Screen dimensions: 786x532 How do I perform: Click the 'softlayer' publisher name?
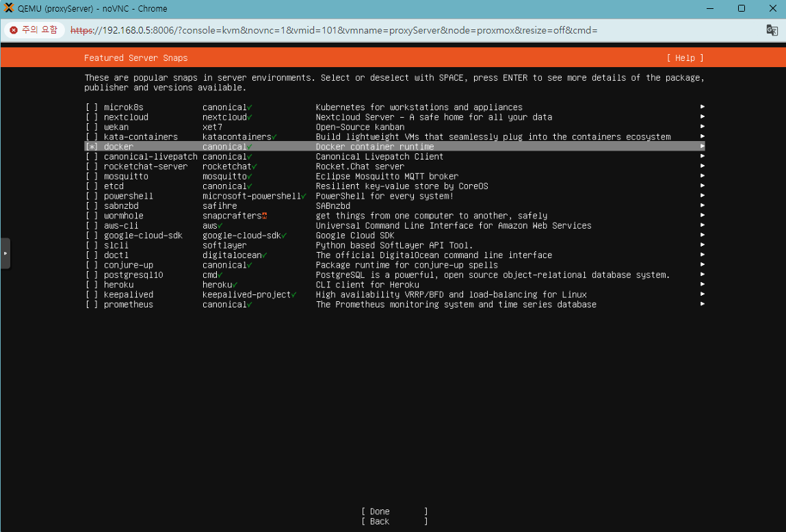pos(224,245)
